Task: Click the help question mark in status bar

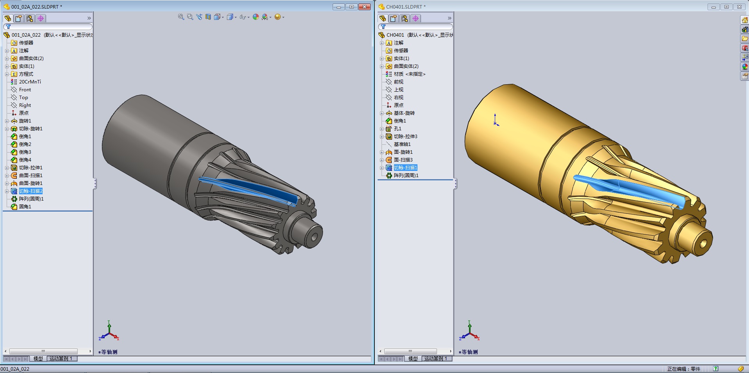Action: [x=715, y=369]
